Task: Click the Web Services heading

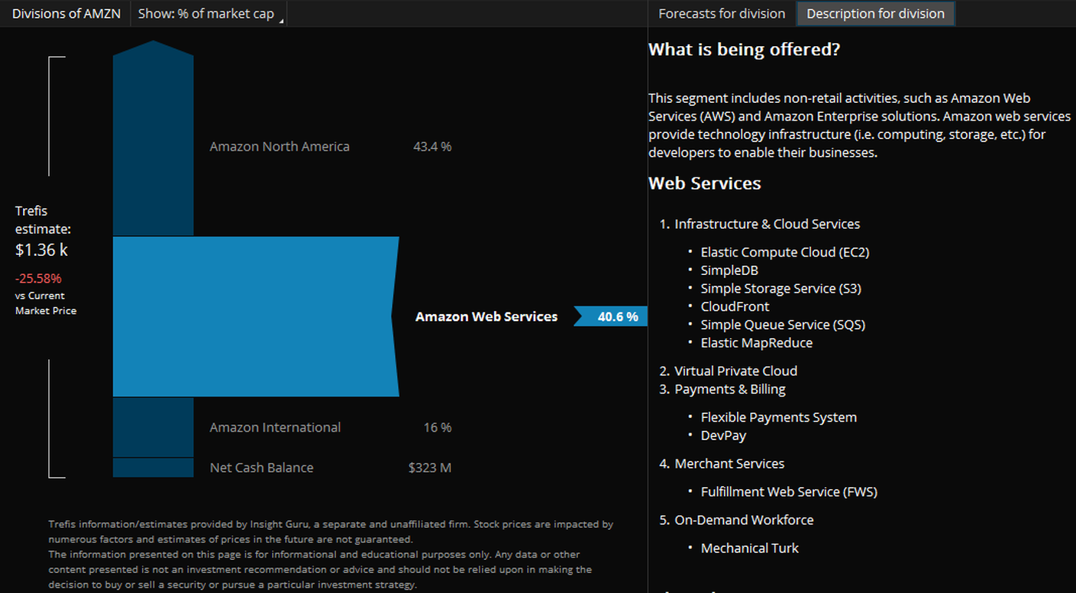Action: [705, 184]
